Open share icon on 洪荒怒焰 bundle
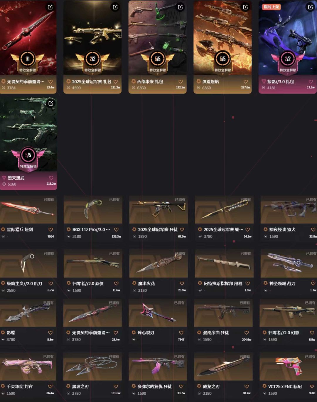Viewport: 317px width, 402px height. (245, 7)
